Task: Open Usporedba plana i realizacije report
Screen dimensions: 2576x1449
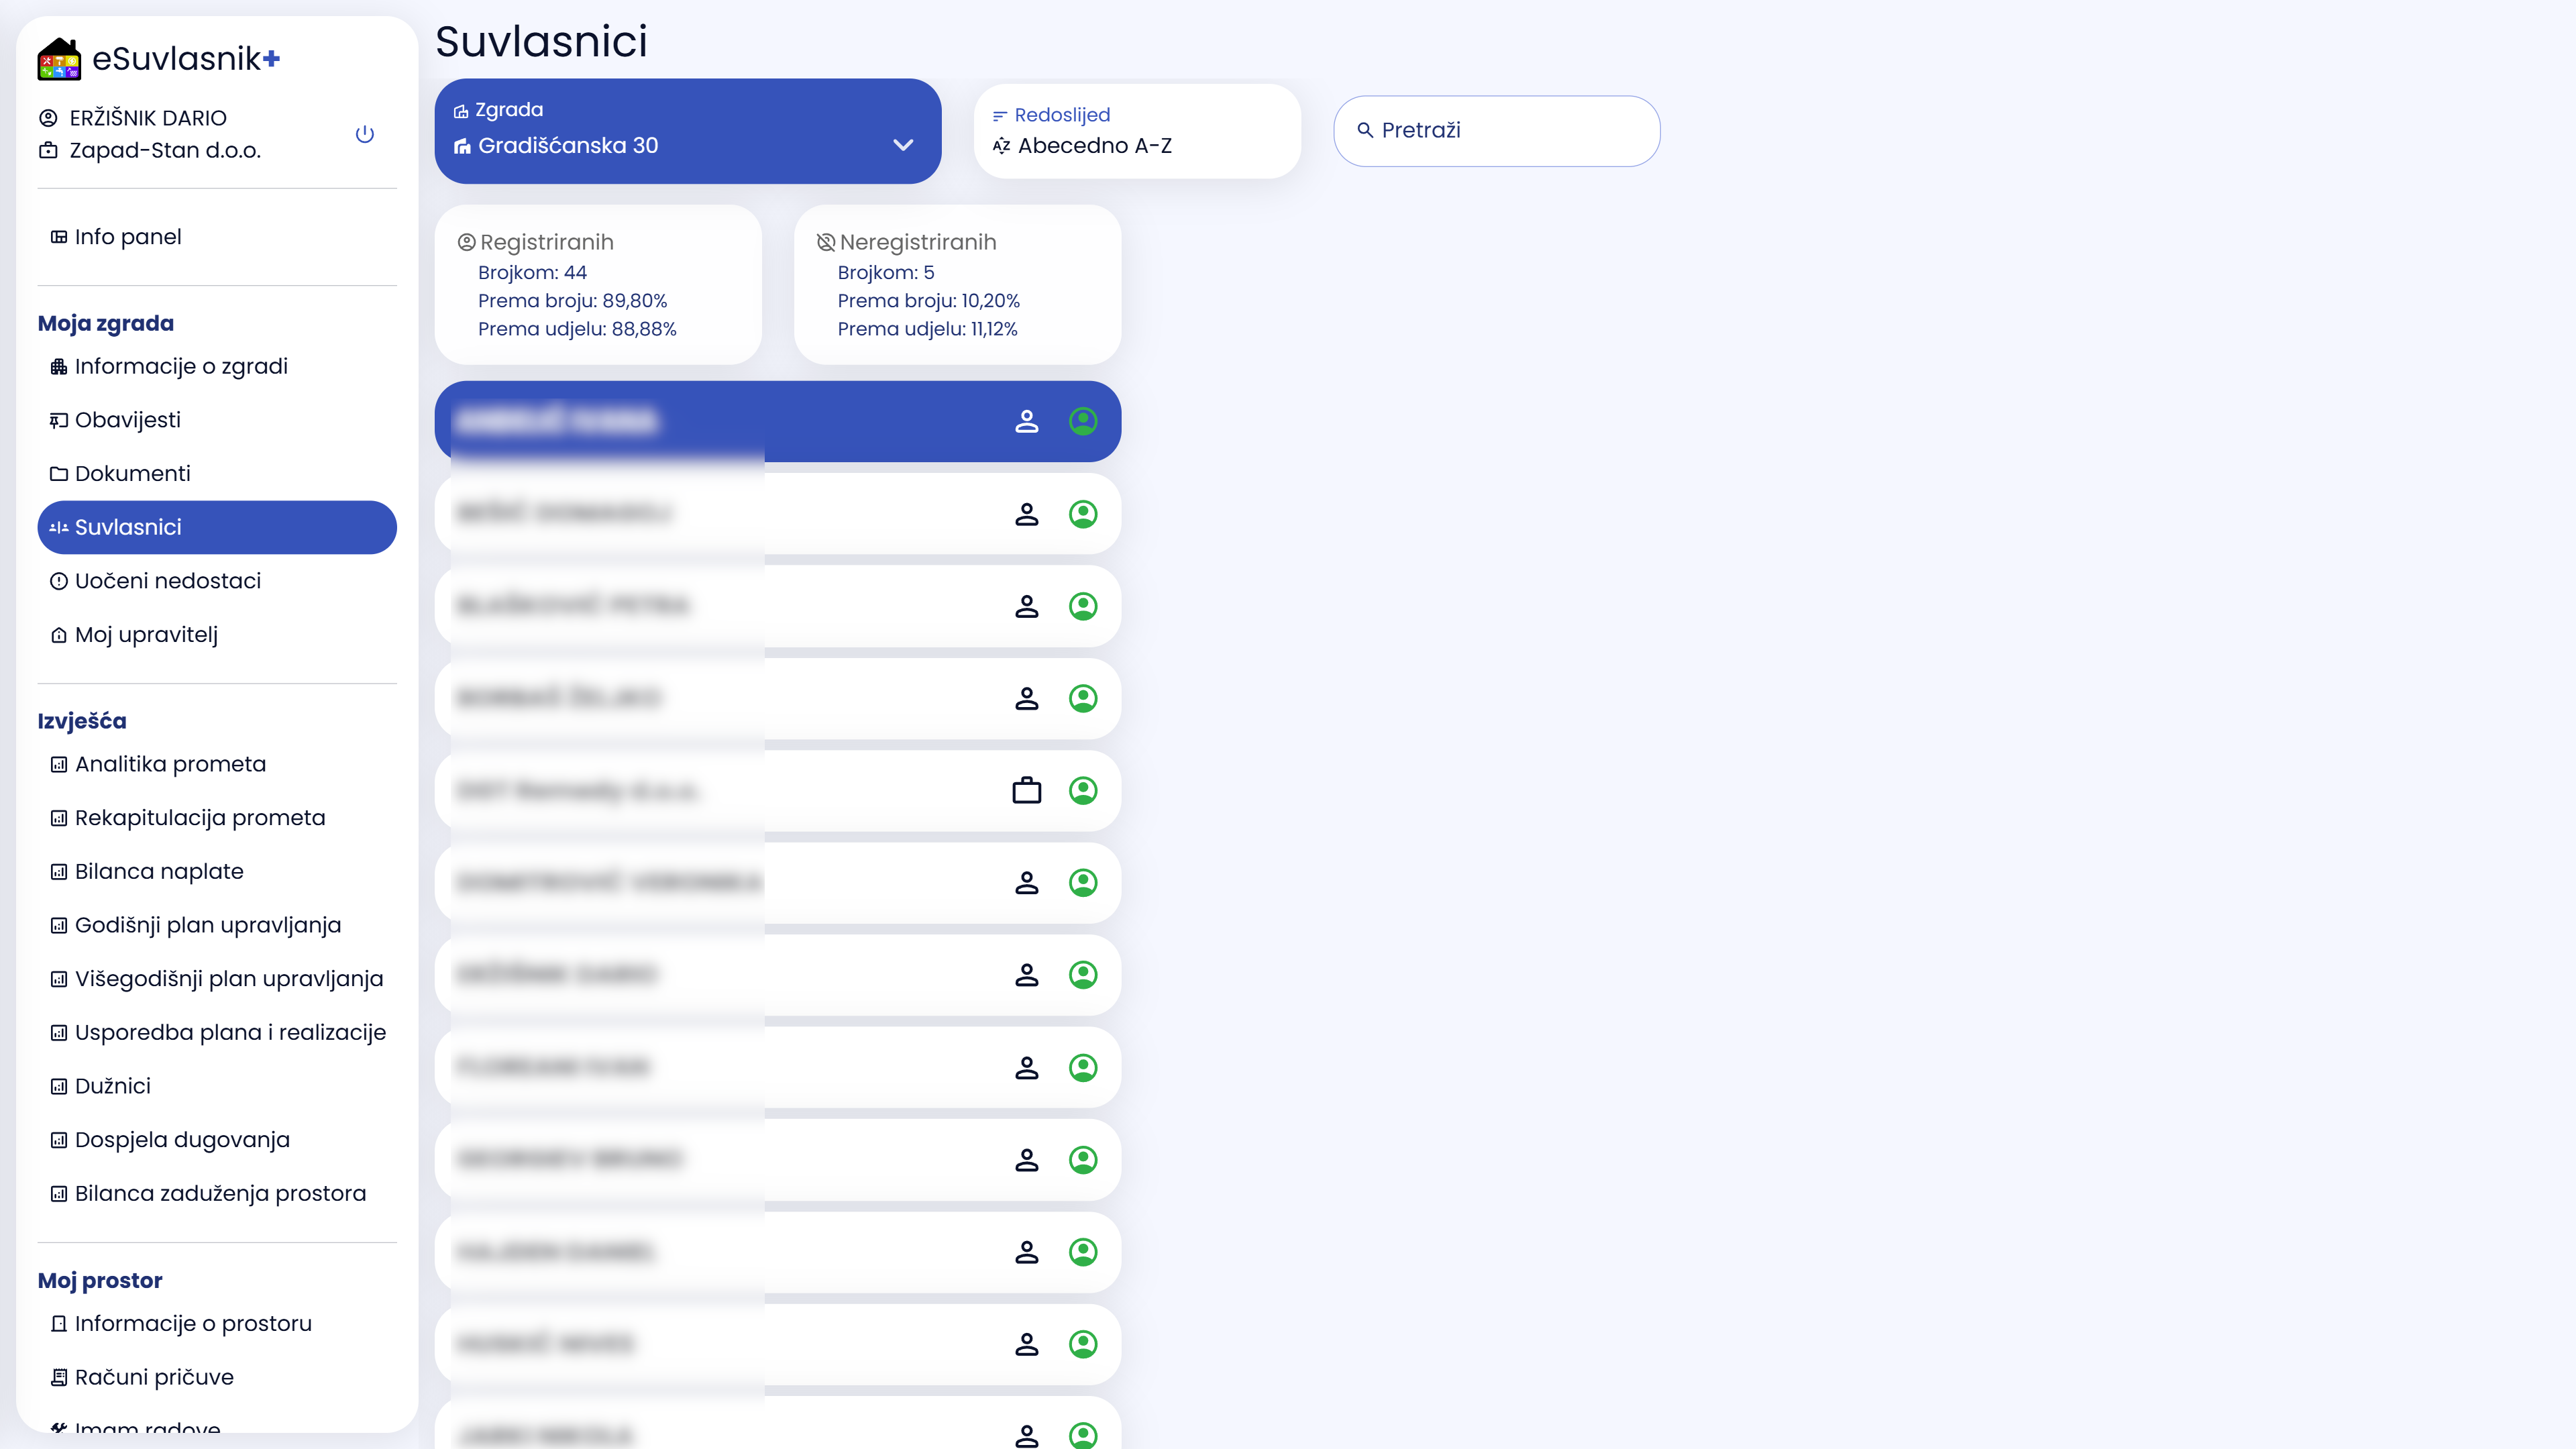Action: point(217,1032)
